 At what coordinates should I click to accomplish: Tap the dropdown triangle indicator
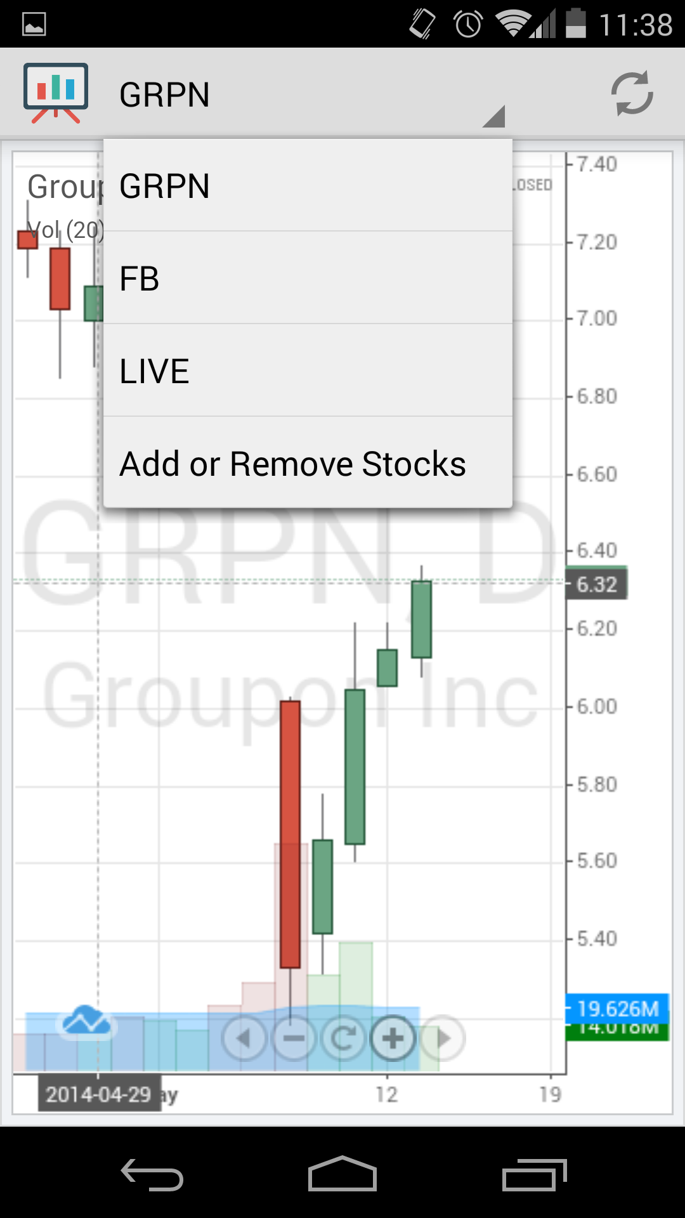[493, 117]
